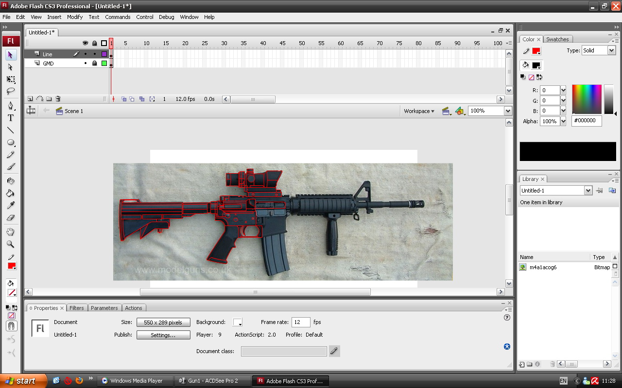The width and height of the screenshot is (622, 388).
Task: Select the Zoom magnifier tool
Action: 10,244
